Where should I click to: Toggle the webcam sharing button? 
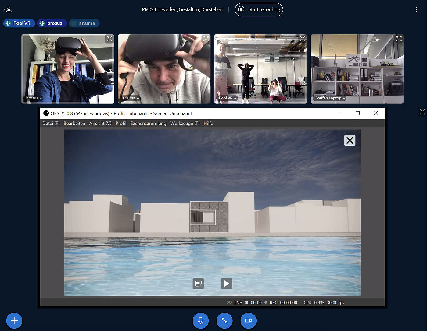coord(248,321)
